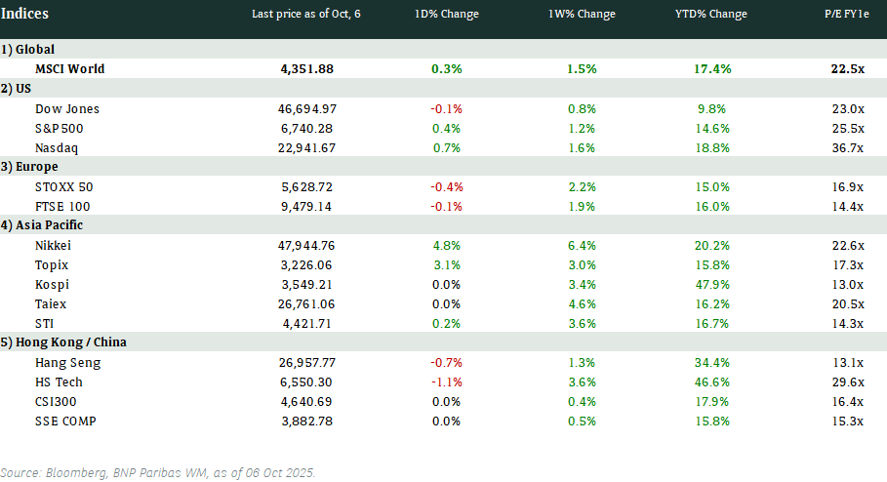Screen dimensions: 887x482
Task: Select the YTD% Change column header
Action: point(710,15)
